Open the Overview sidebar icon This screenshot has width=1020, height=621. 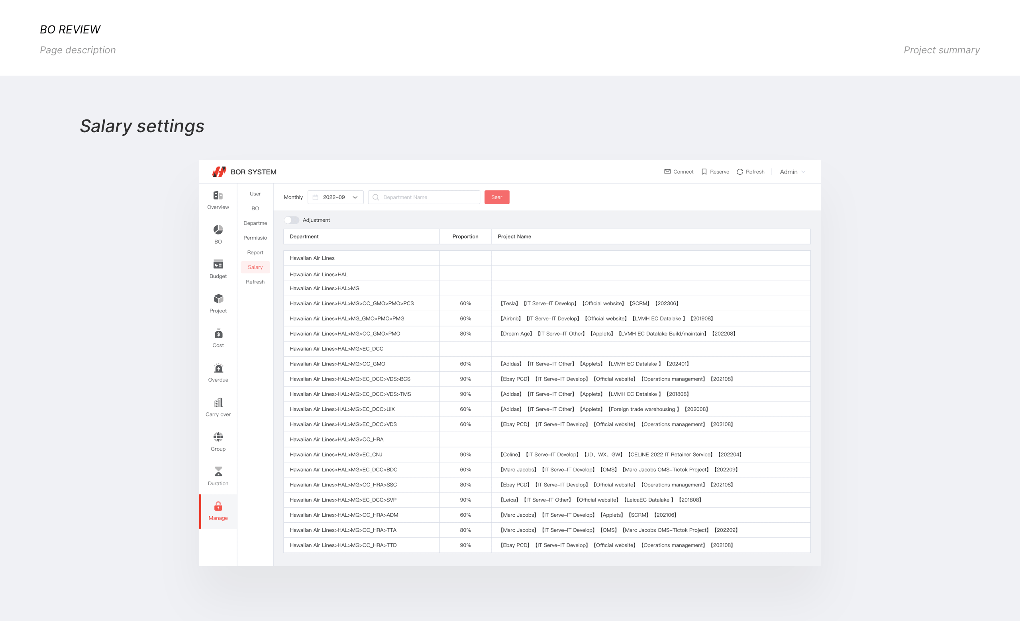point(218,195)
